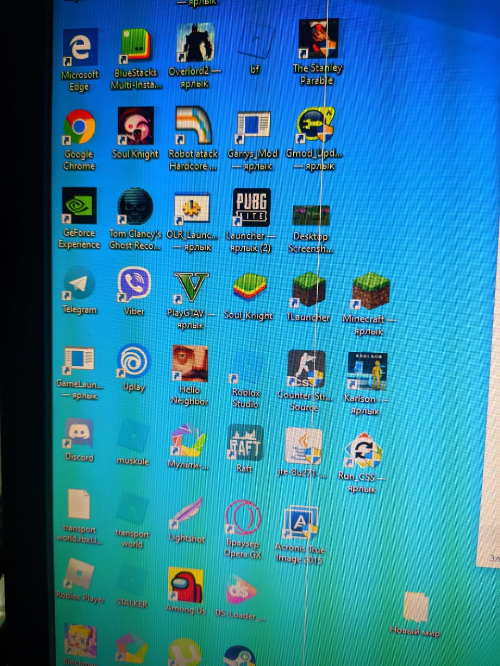Open the Uplay icon
500x666 pixels.
134,361
